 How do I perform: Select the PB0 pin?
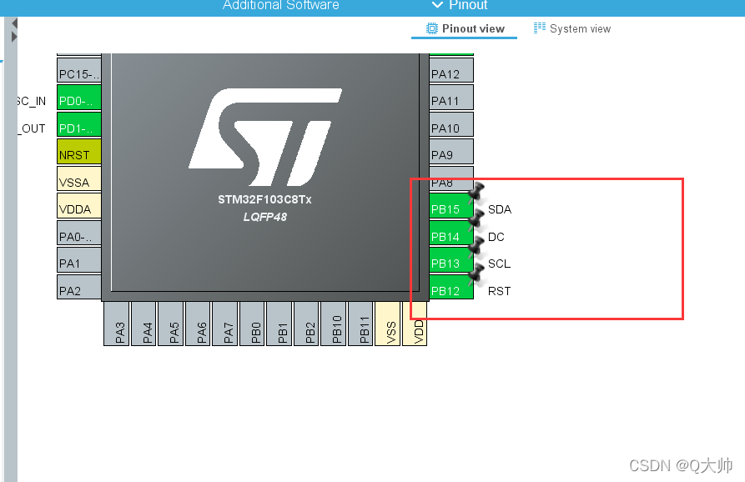252,324
